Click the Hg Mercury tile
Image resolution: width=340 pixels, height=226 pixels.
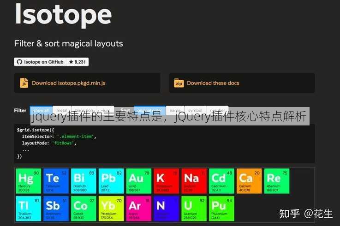29,181
